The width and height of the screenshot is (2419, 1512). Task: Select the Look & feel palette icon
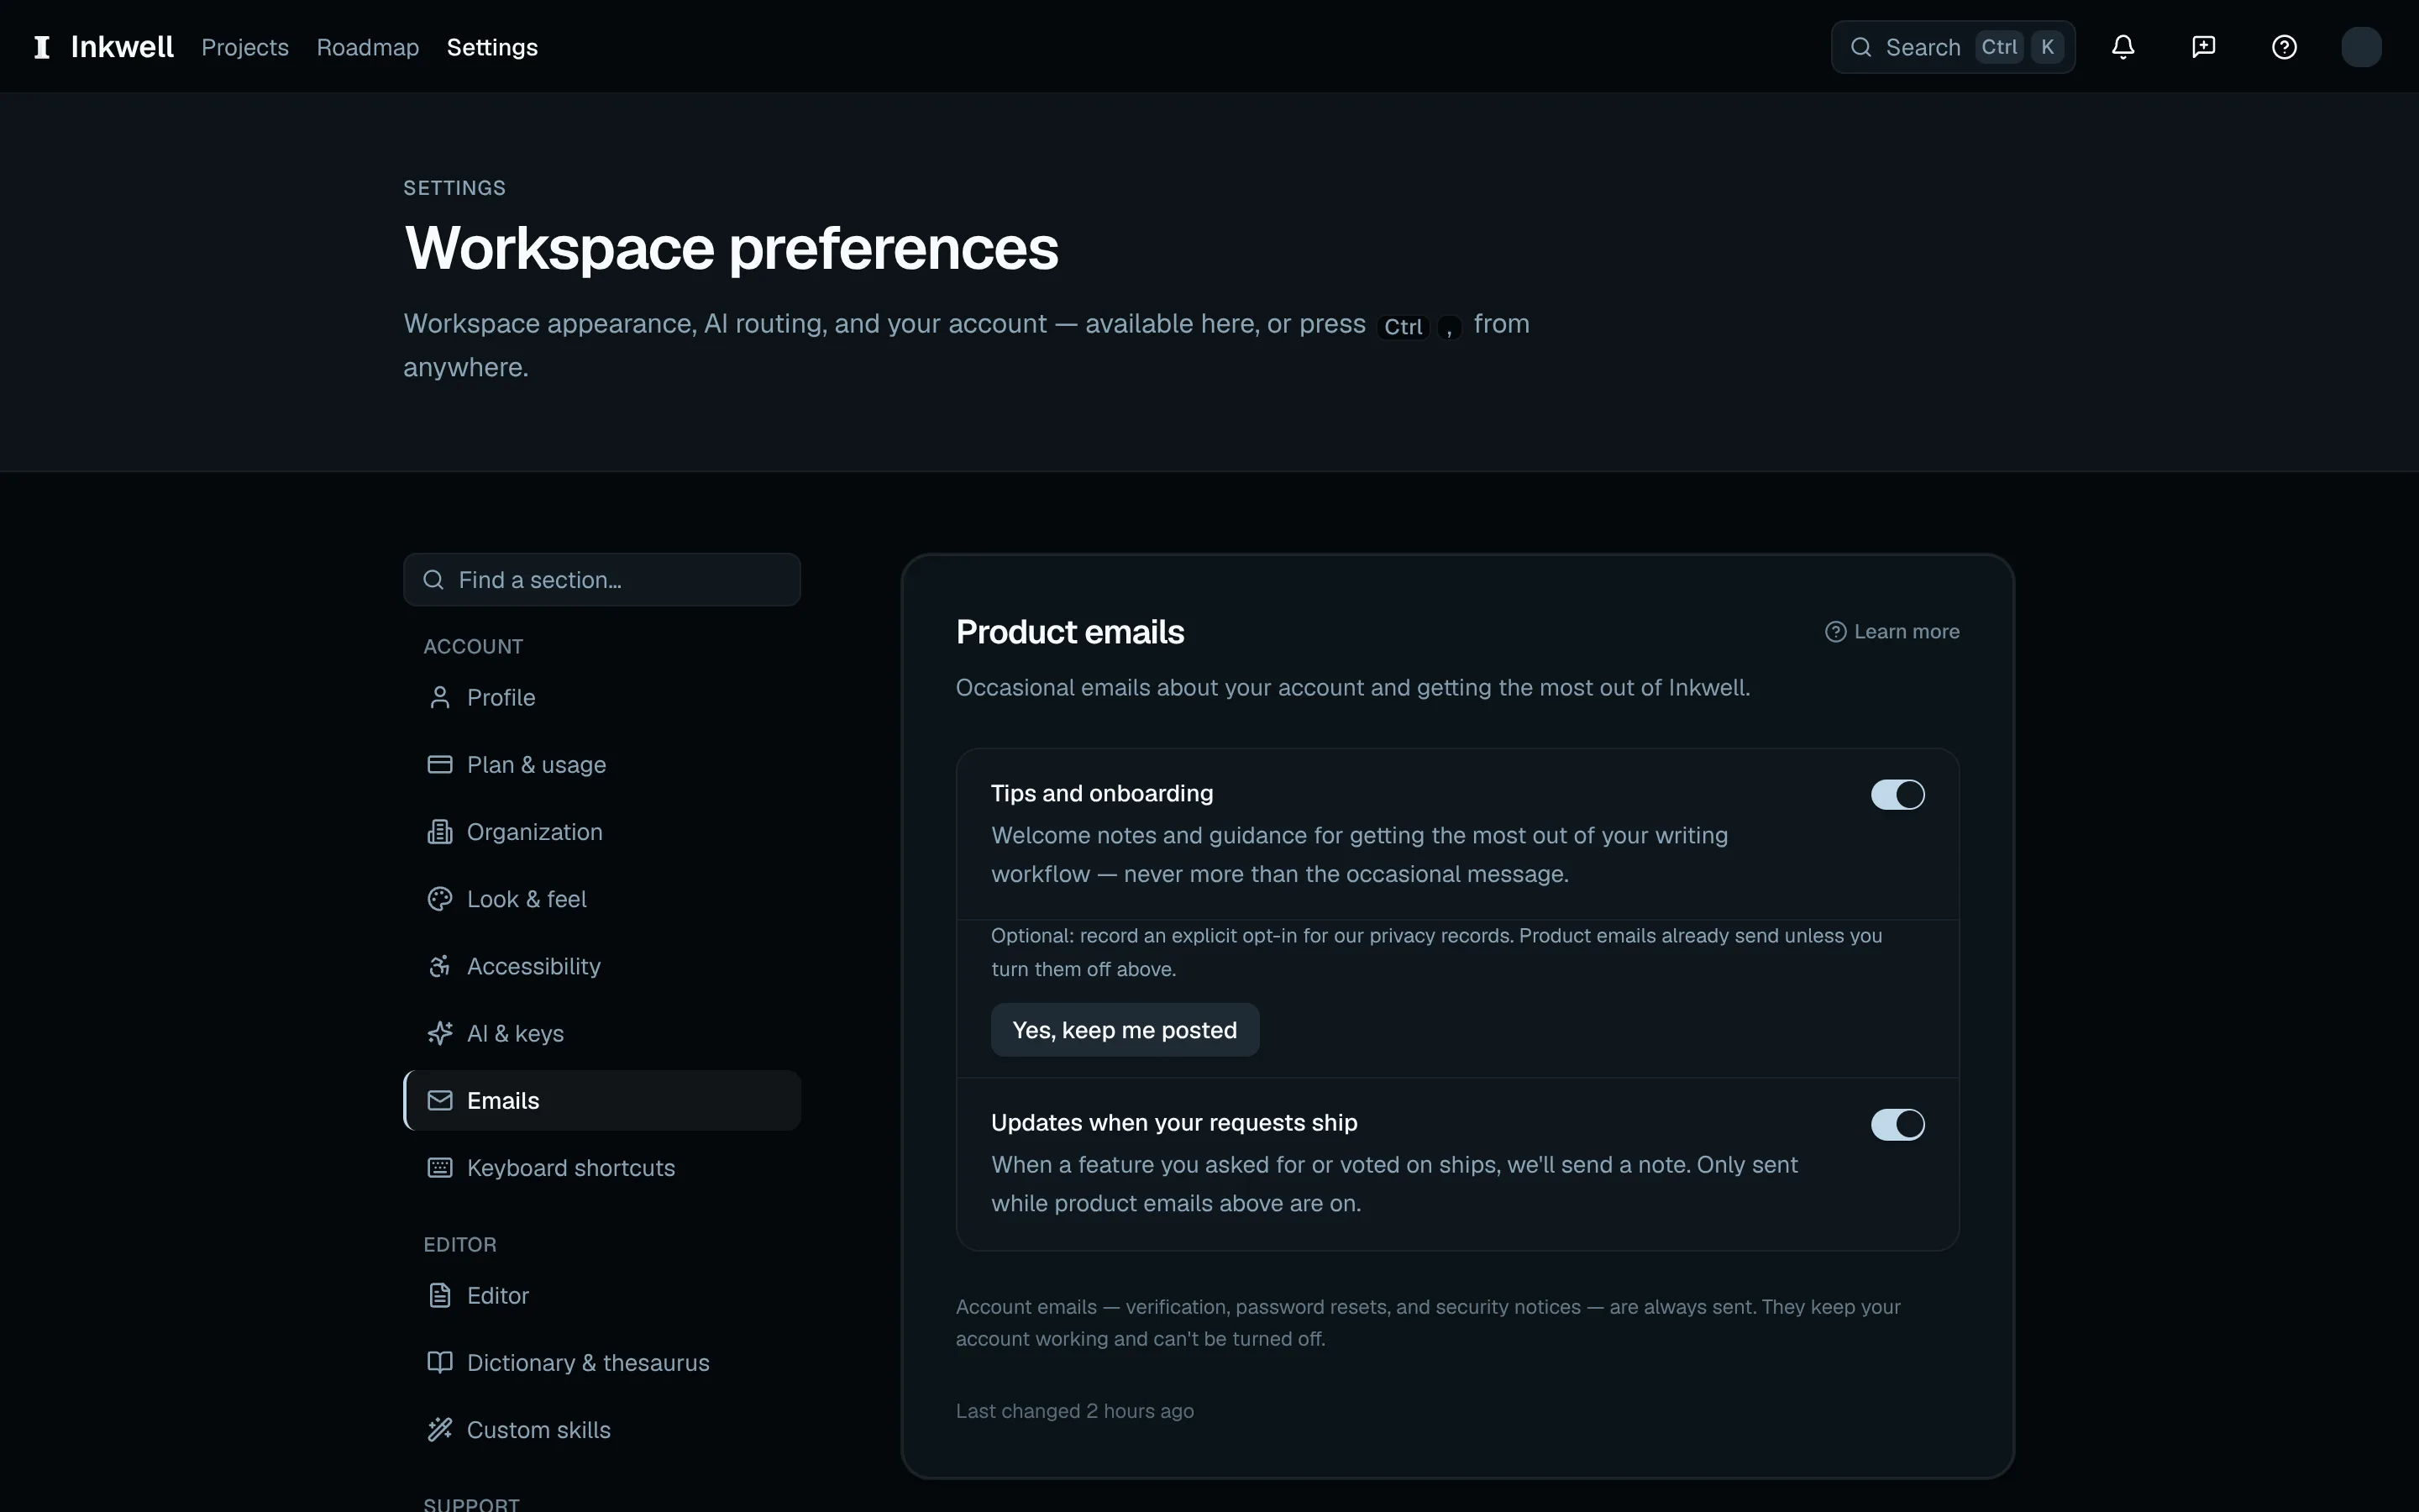tap(440, 899)
